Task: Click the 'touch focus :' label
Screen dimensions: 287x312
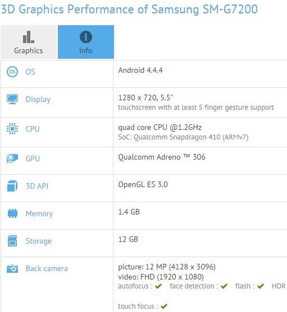Action: pyautogui.click(x=138, y=306)
